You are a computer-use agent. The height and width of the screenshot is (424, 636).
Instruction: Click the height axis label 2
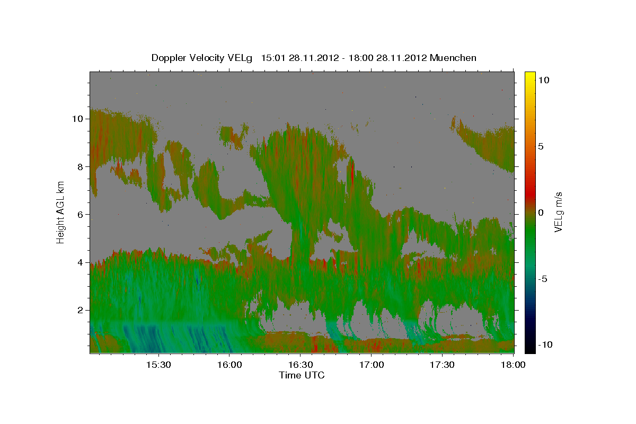click(80, 310)
